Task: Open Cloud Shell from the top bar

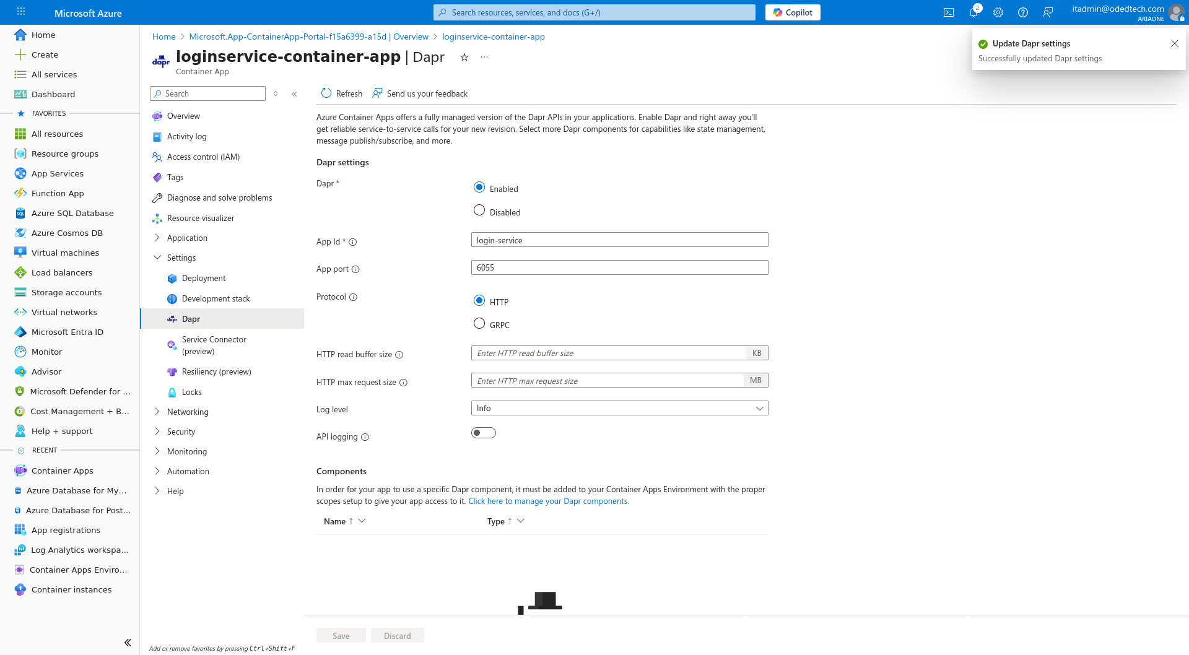Action: 949,12
